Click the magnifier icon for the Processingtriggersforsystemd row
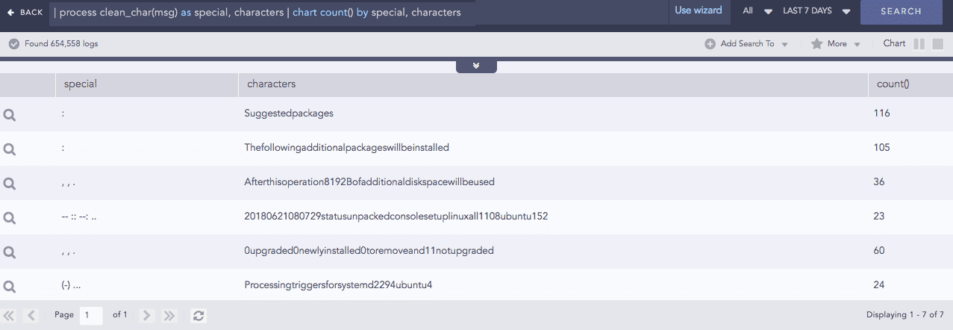The image size is (953, 330). point(10,286)
